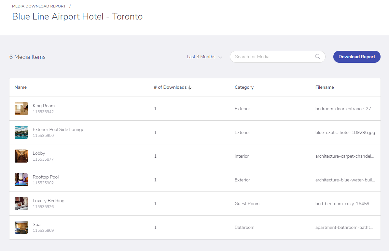Click filename blue-exotic-hotel-189296.jpg
Image resolution: width=389 pixels, height=251 pixels.
coord(345,133)
